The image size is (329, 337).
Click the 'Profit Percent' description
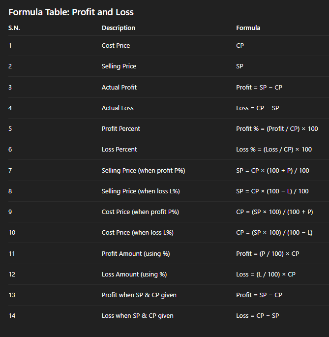(120, 129)
